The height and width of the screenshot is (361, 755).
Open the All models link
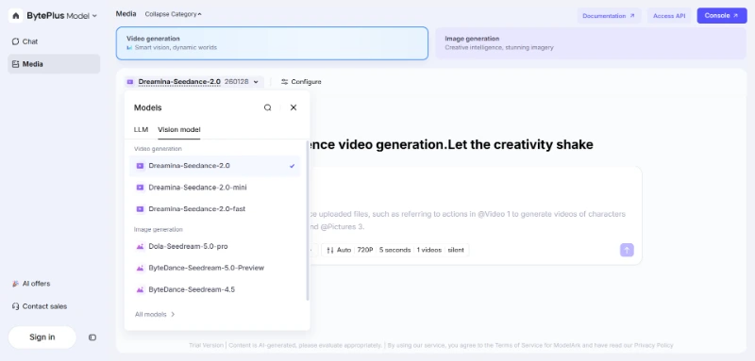pyautogui.click(x=155, y=315)
